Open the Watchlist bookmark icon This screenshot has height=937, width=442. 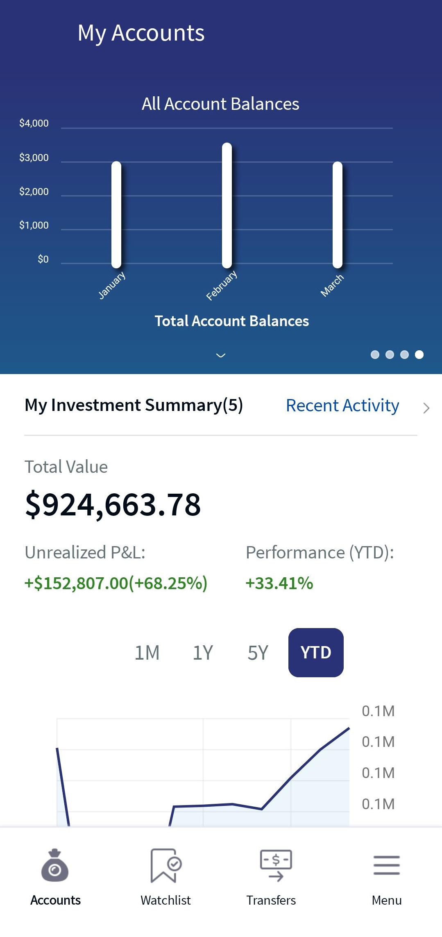point(166,865)
